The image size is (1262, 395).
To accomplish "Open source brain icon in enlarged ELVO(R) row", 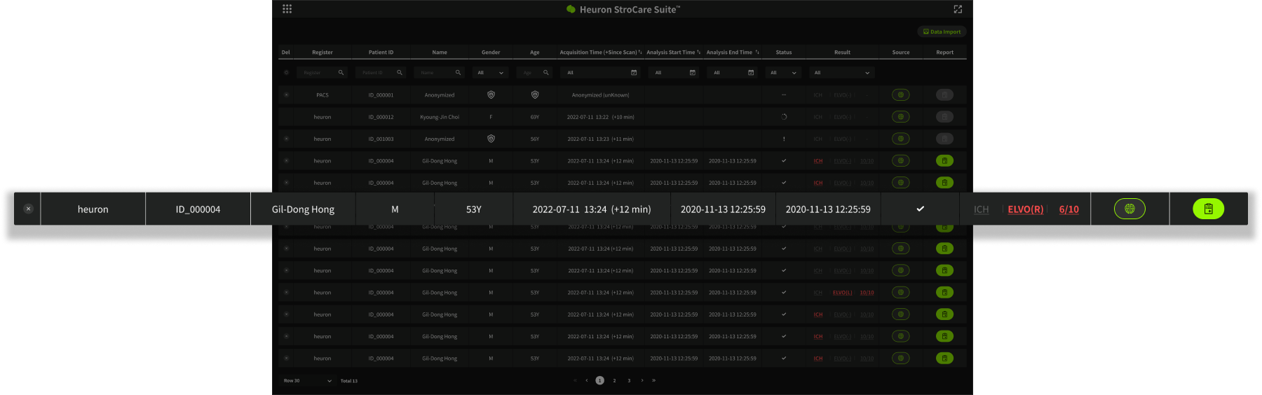I will 1129,209.
